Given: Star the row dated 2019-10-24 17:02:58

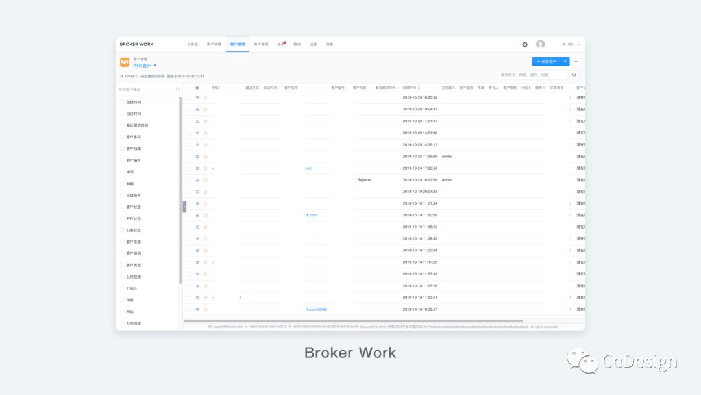Looking at the screenshot, I should point(206,168).
